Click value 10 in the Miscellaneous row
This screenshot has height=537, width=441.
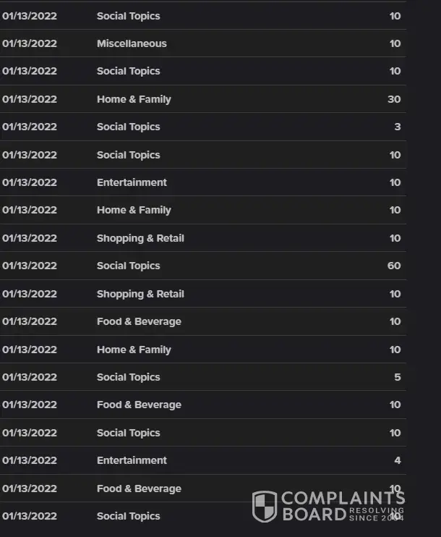[395, 43]
